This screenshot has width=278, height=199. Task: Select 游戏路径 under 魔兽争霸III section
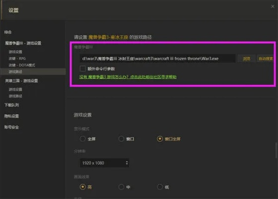coord(33,72)
